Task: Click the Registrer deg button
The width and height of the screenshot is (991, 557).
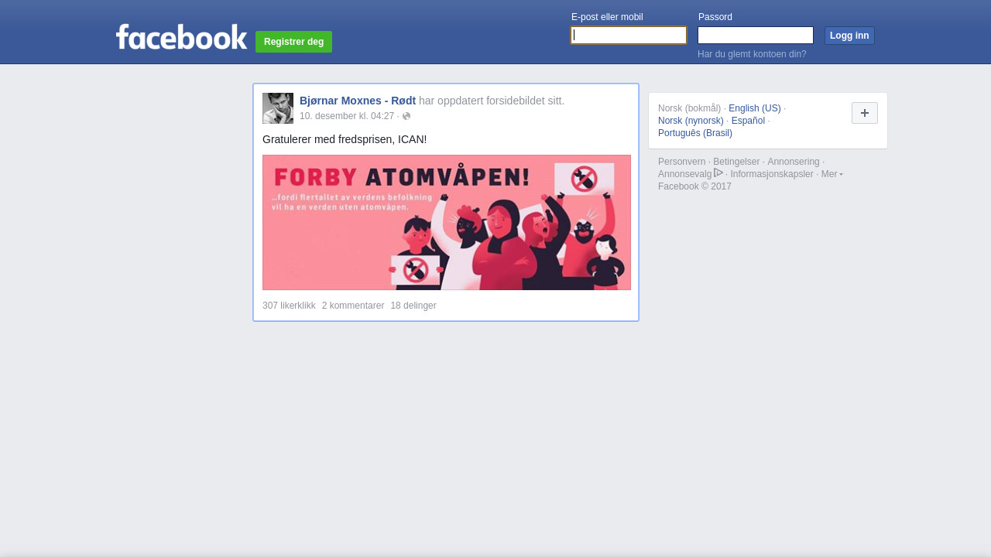Action: click(x=293, y=42)
